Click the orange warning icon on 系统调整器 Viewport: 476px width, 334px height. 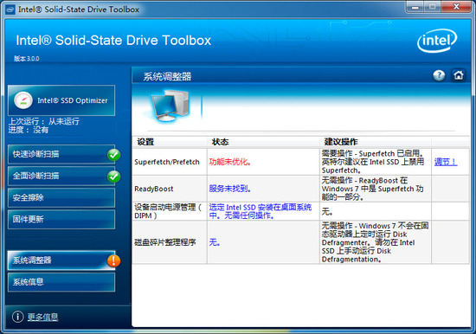click(x=114, y=260)
